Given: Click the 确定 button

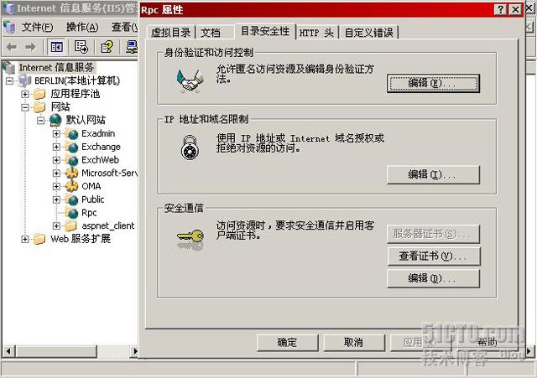Looking at the screenshot, I should pyautogui.click(x=287, y=343).
